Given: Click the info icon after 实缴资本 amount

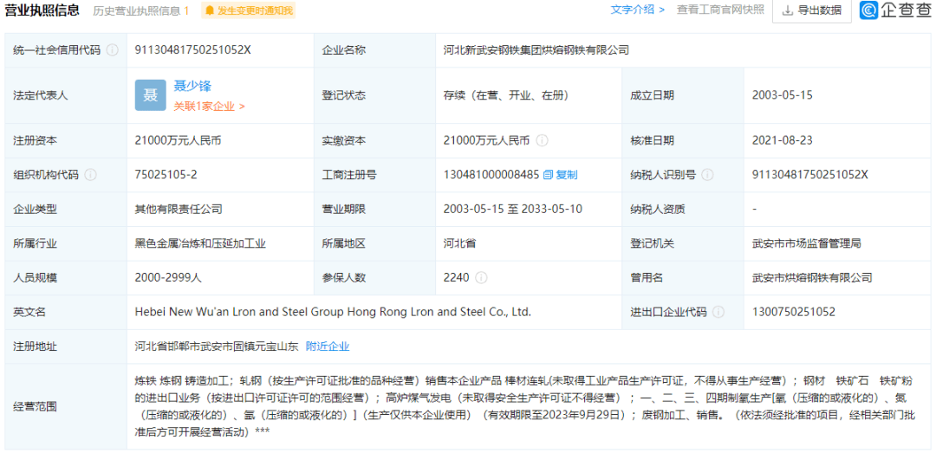Looking at the screenshot, I should [543, 140].
